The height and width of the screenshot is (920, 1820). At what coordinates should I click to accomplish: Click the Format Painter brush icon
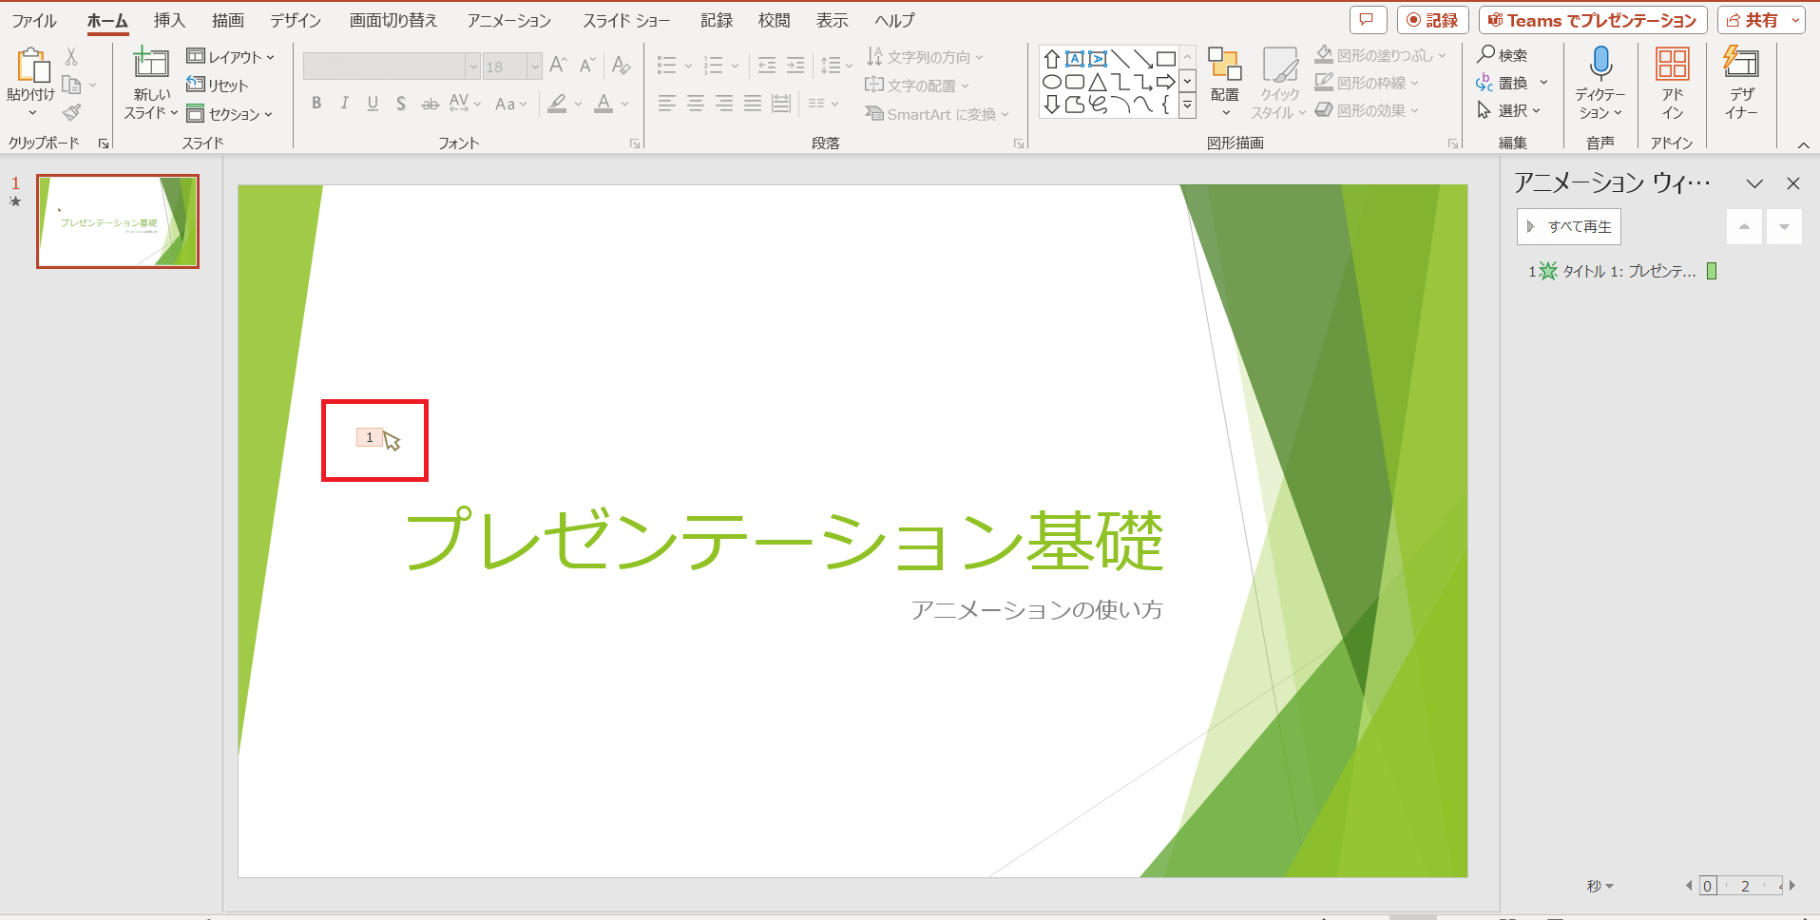pyautogui.click(x=72, y=113)
